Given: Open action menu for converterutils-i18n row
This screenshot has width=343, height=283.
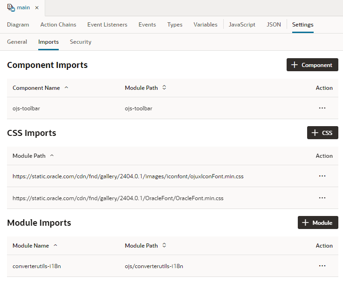Looking at the screenshot, I should [322, 266].
